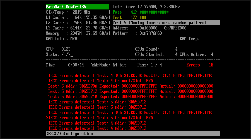Click the Memory 2047M speed row
Screen dimensions: 251x139
point(78,33)
